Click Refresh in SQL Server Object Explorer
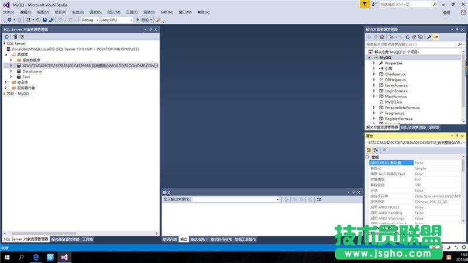 (x=6, y=37)
